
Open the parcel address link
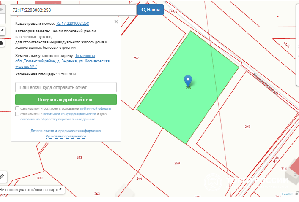coord(63,61)
